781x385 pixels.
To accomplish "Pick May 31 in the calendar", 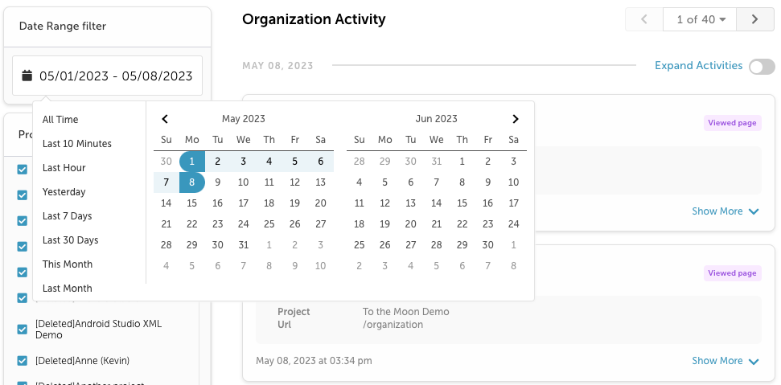I will (243, 244).
